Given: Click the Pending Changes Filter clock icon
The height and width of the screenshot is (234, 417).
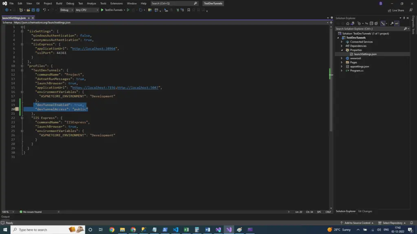Looking at the screenshot, I should coord(359,23).
